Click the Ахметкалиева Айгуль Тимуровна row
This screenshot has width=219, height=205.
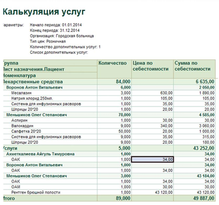tap(109, 154)
